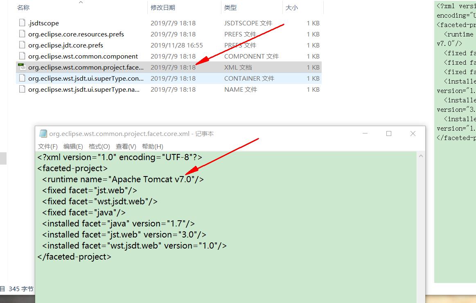Click icon of org.eclipse.wst.common.component file
476x303 pixels.
[22, 56]
